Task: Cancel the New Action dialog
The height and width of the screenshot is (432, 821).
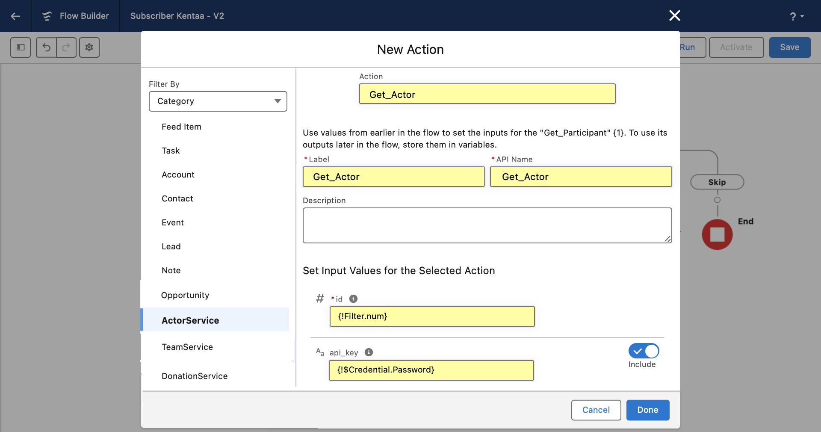Action: point(596,410)
